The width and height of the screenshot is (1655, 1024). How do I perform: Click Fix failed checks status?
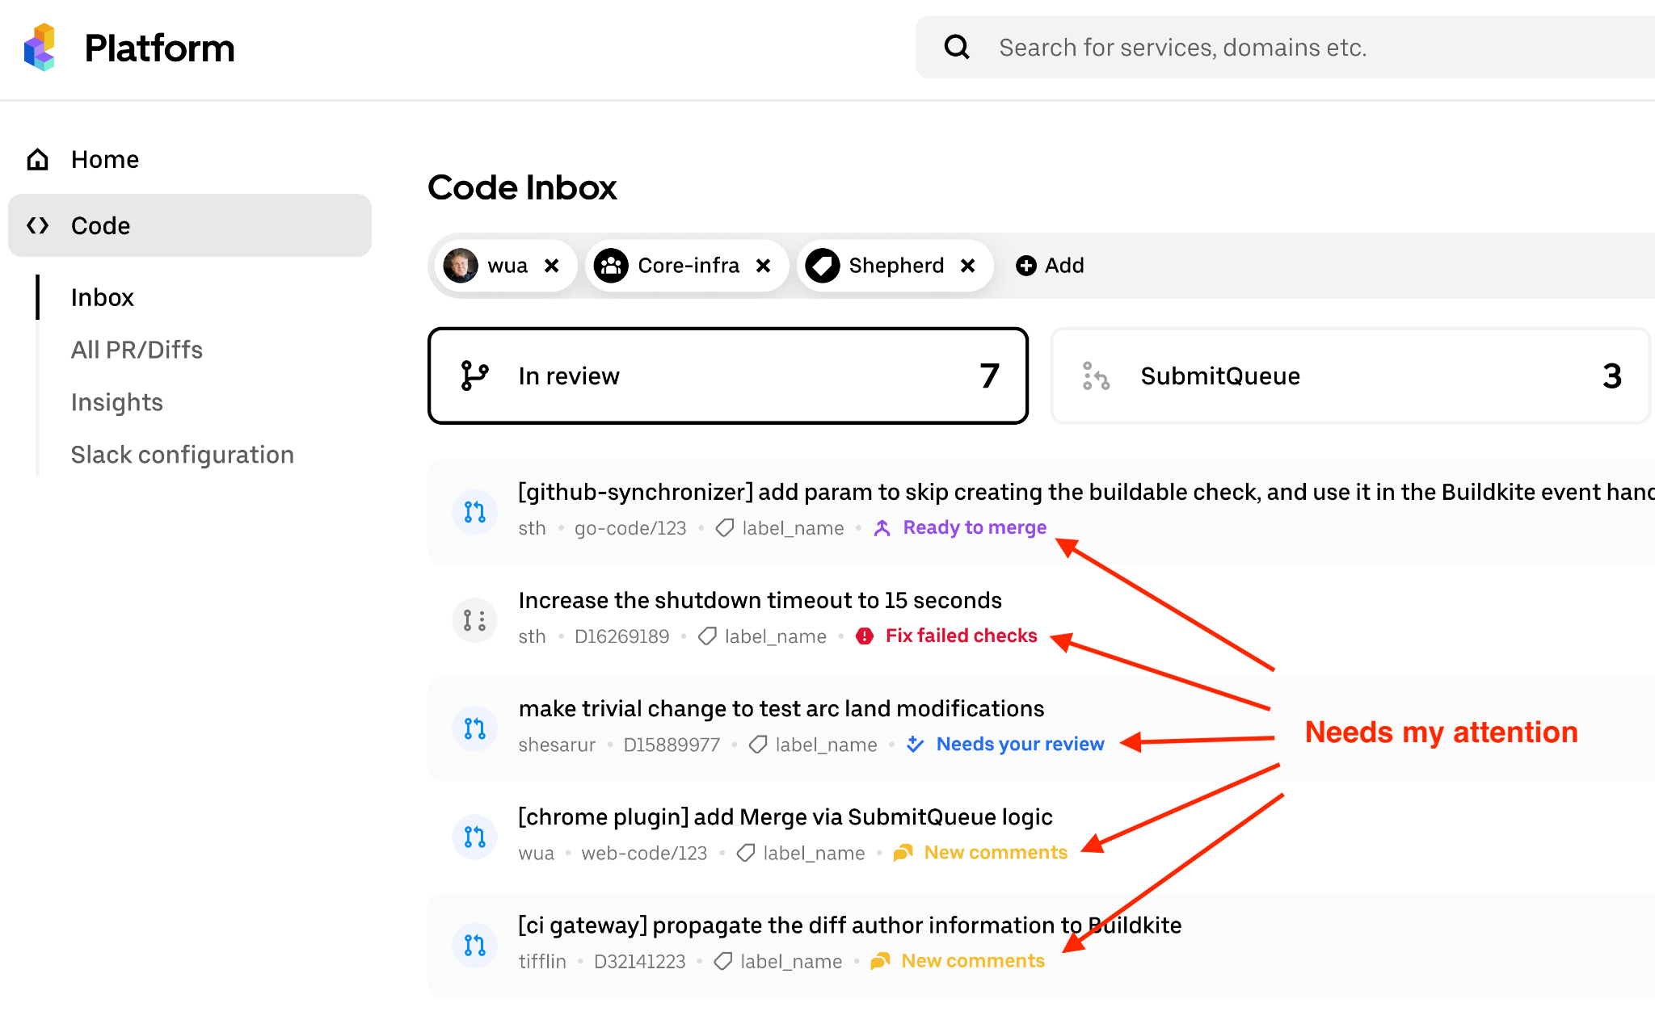tap(962, 636)
